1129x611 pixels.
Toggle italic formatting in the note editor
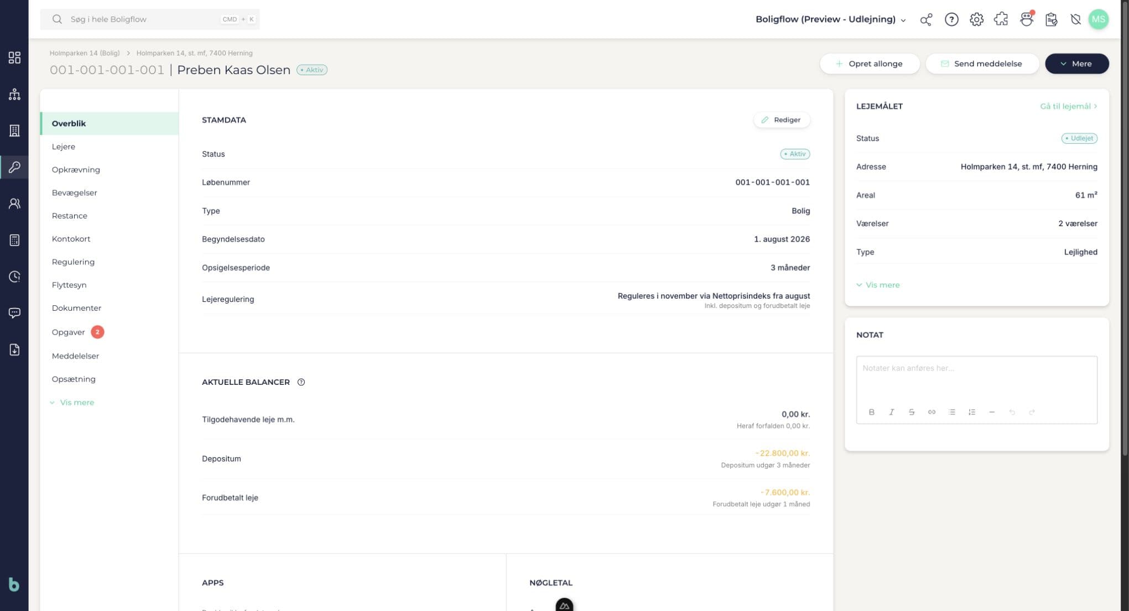click(891, 412)
